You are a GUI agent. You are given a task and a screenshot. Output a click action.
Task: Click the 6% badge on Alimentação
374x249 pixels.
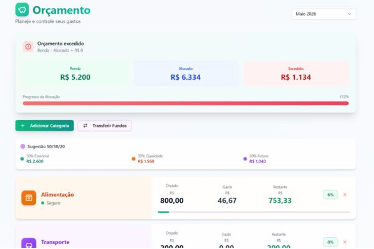click(x=330, y=195)
